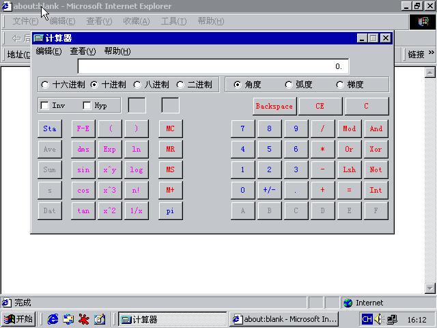Click the x^y power button
The image size is (437, 328).
coord(110,169)
